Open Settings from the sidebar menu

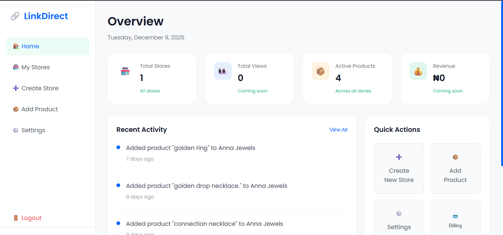tap(33, 130)
